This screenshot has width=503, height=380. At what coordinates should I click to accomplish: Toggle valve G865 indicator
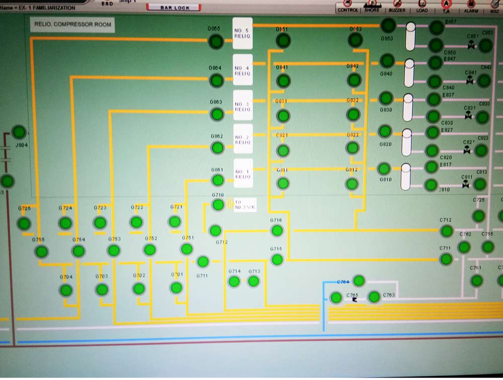[216, 43]
